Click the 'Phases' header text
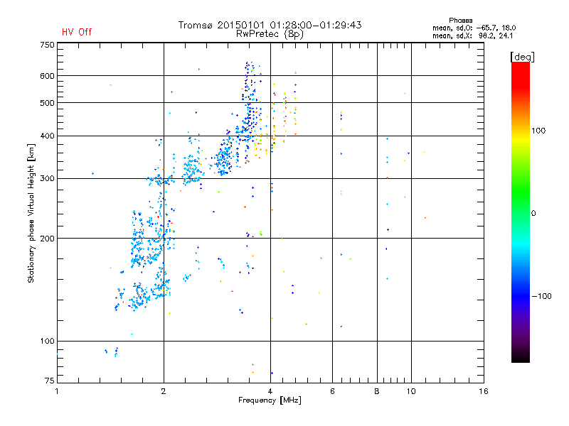This screenshot has height=426, width=569. [x=460, y=21]
